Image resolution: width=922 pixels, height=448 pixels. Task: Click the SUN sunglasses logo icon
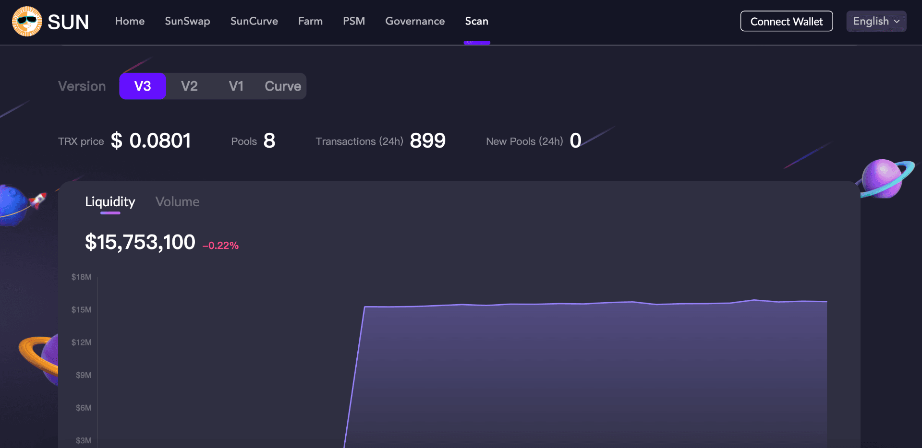click(27, 22)
